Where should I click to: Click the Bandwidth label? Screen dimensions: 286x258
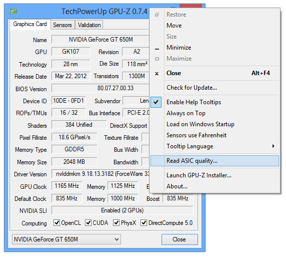(126, 162)
